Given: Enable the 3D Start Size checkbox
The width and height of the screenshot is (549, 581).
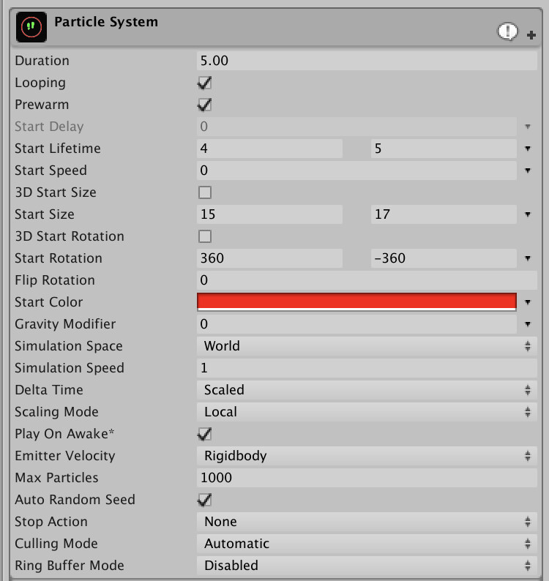Looking at the screenshot, I should (205, 192).
